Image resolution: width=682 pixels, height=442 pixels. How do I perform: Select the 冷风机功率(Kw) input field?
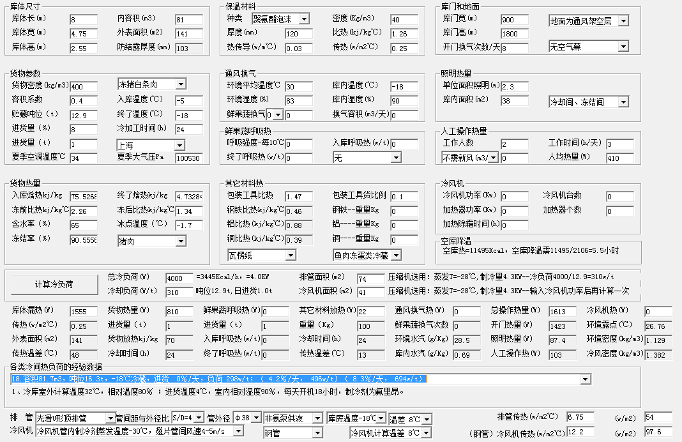[514, 197]
